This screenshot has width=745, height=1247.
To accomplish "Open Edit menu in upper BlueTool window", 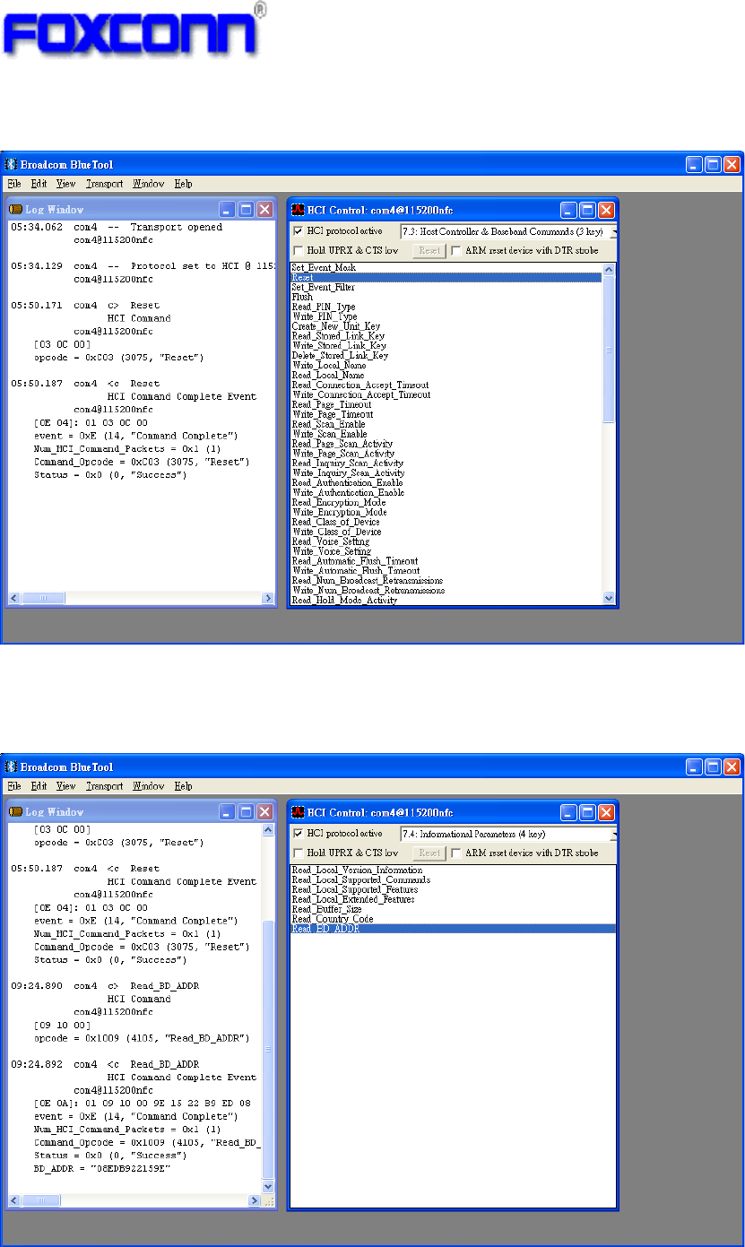I will point(39,184).
